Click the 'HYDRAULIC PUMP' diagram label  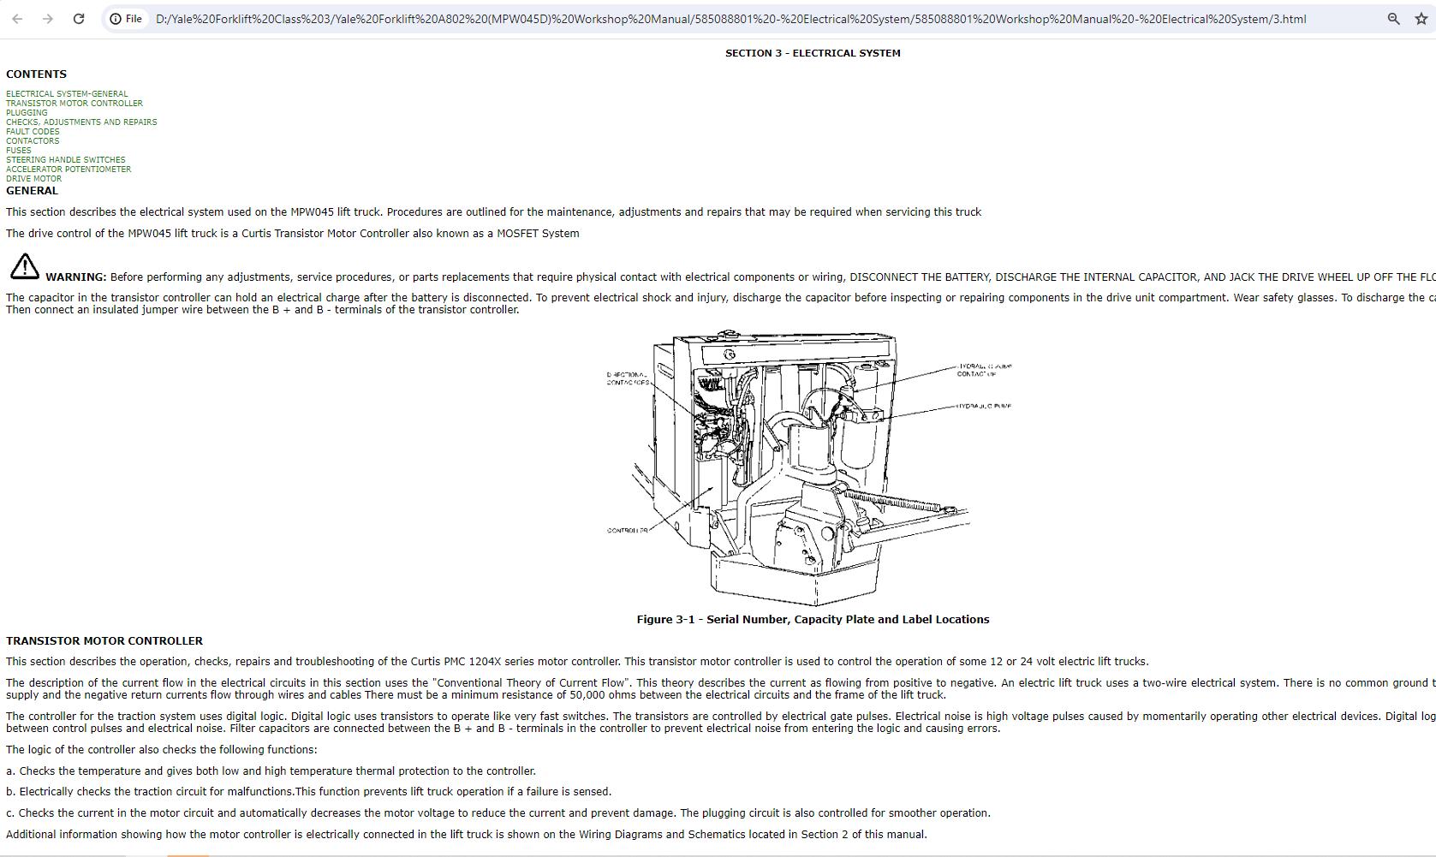click(985, 406)
